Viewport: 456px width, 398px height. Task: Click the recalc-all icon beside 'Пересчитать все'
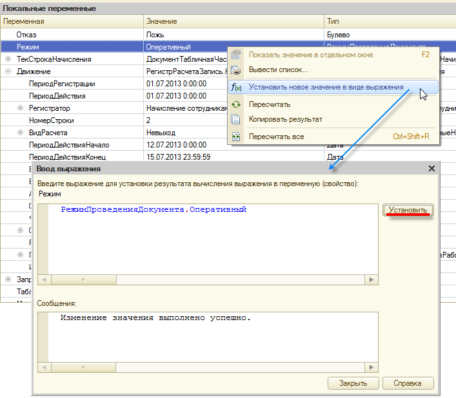click(x=236, y=137)
